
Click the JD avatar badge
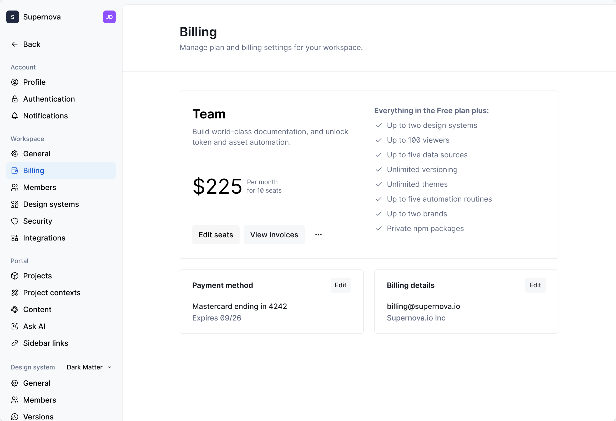[109, 17]
